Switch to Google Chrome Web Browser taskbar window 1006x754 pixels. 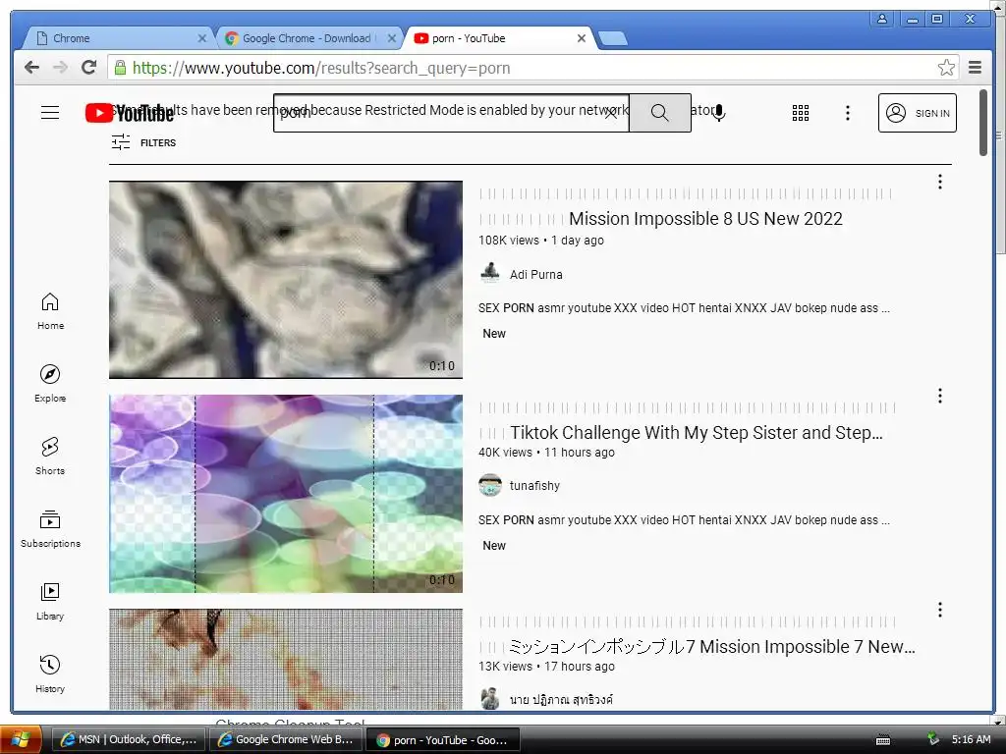tap(285, 740)
